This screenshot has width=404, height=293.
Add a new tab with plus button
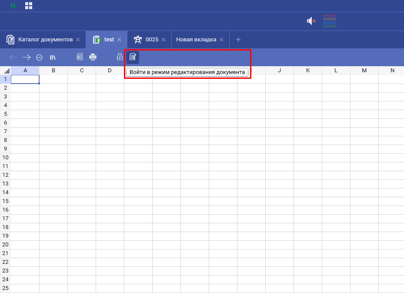(238, 40)
